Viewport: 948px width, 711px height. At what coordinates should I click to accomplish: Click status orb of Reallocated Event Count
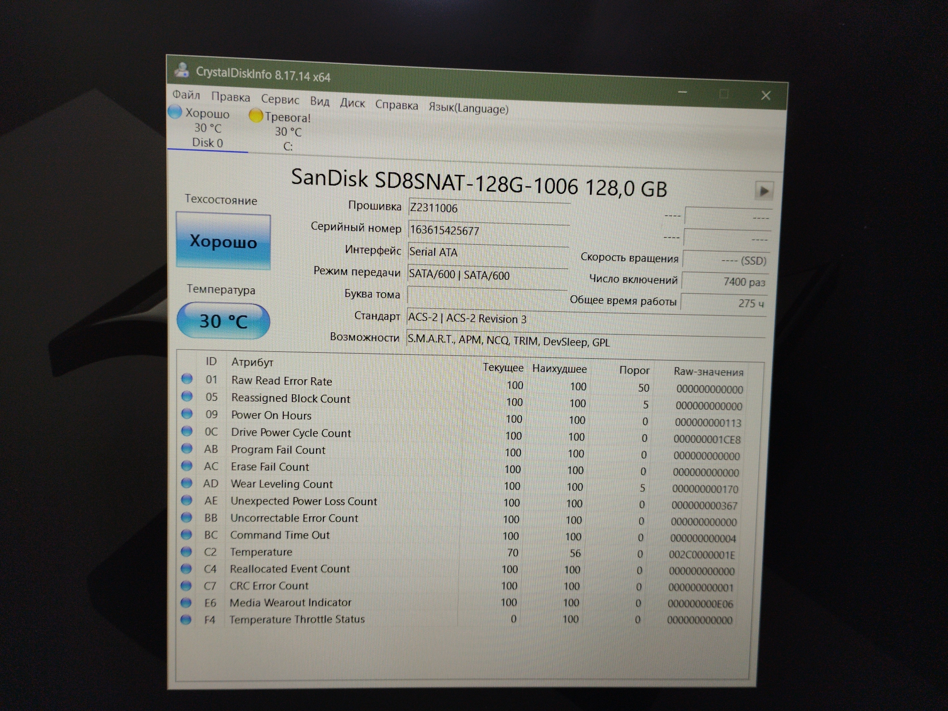click(186, 568)
